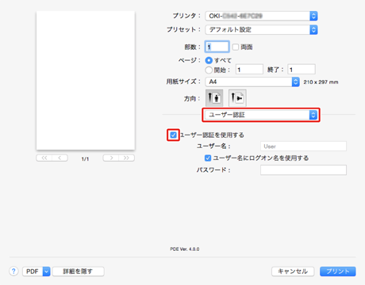Click the プリント button

coord(338,272)
